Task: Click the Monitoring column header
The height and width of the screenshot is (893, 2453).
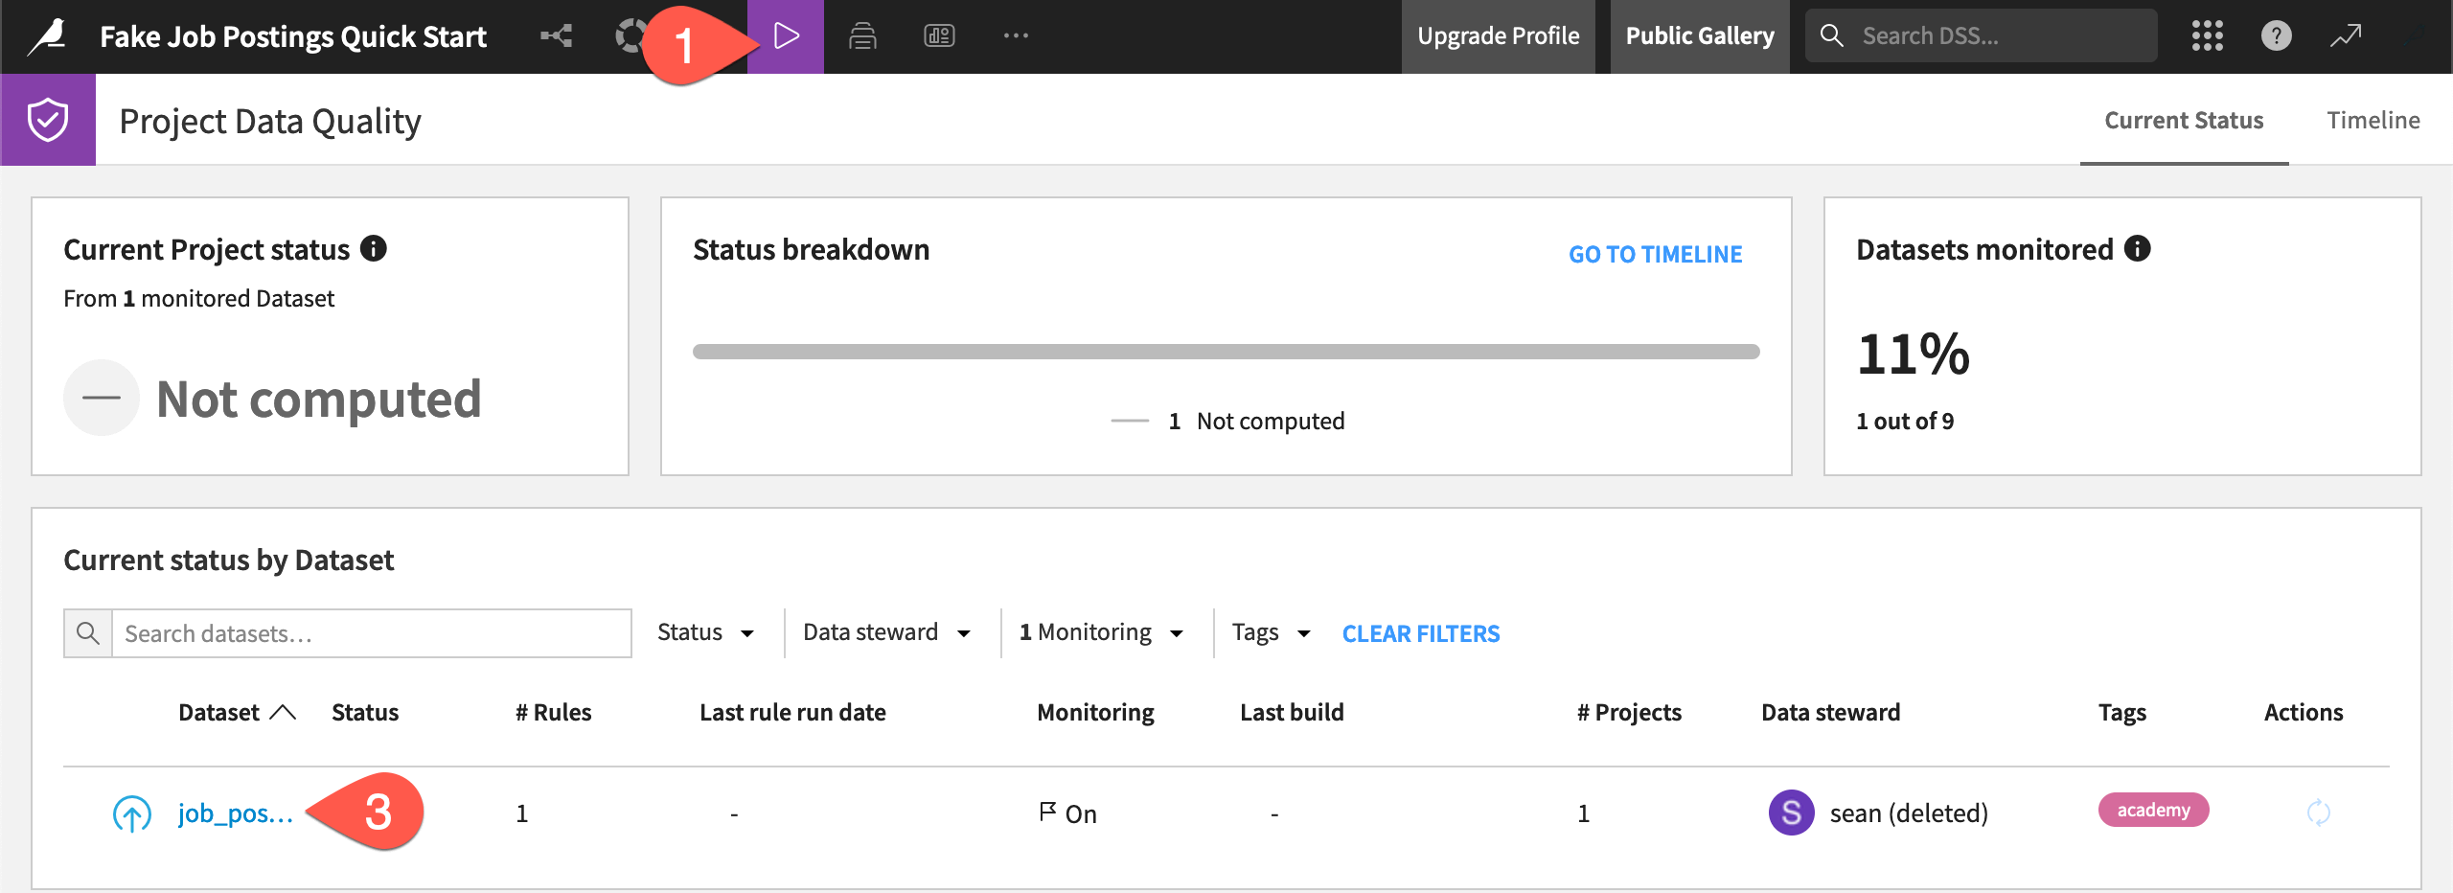Action: [1095, 712]
